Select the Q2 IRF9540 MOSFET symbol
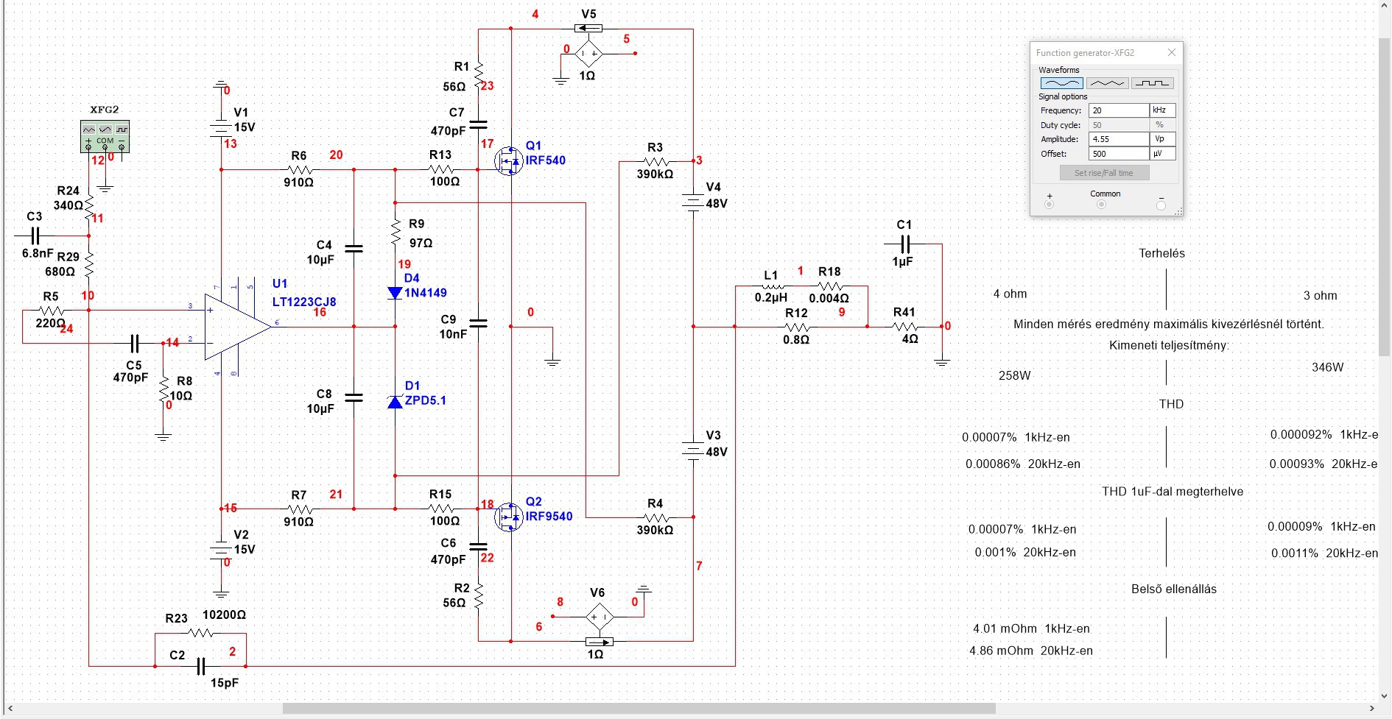1392x719 pixels. [509, 517]
